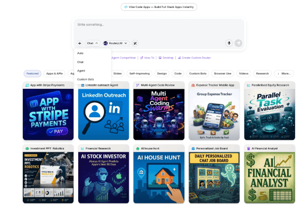
Task: Click the Multi-Agent Code Review branch icon
Action: [x=138, y=85]
